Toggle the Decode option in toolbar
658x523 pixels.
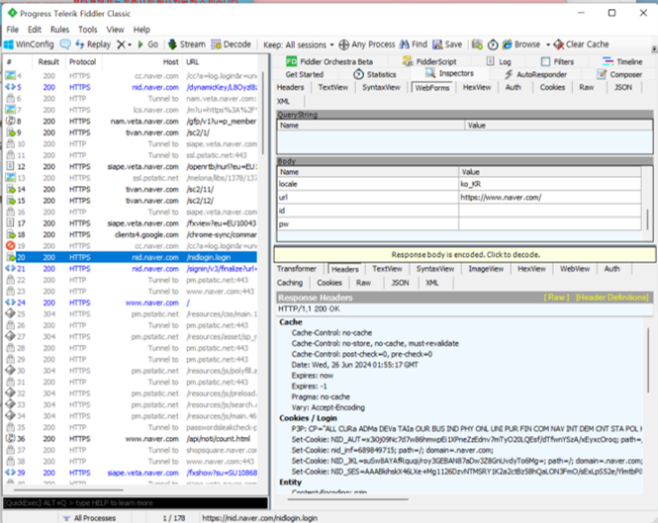pyautogui.click(x=231, y=44)
